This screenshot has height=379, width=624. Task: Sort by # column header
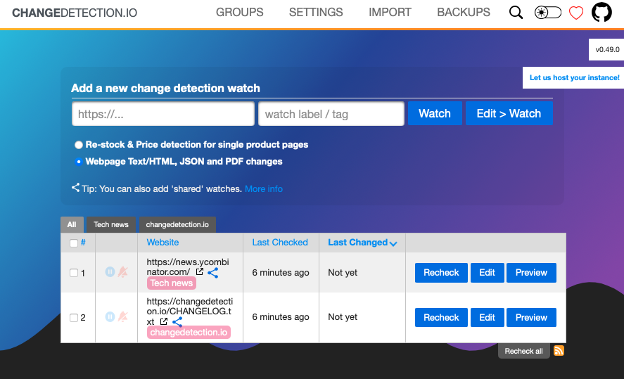click(83, 243)
